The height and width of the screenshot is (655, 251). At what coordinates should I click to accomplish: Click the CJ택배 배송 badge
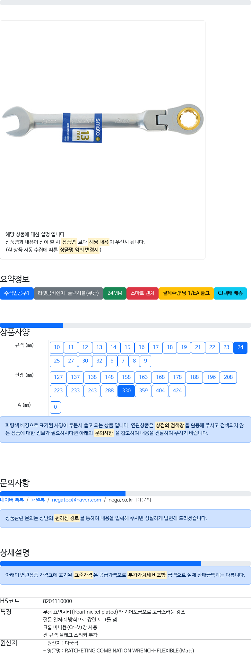[230, 293]
